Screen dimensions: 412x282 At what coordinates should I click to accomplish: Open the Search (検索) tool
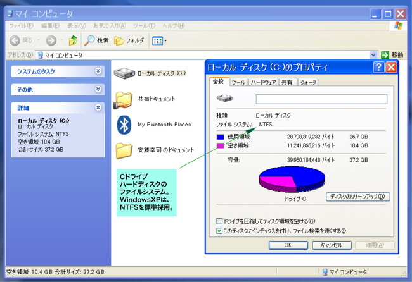[x=96, y=40]
